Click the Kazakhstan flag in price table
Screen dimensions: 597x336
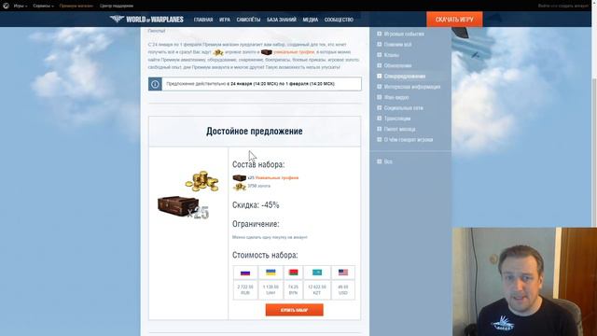pos(317,273)
